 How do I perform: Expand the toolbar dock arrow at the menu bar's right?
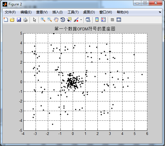pos(160,12)
